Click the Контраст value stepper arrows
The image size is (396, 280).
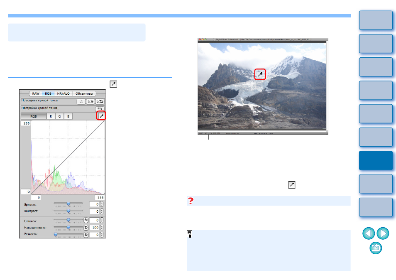[x=102, y=211]
